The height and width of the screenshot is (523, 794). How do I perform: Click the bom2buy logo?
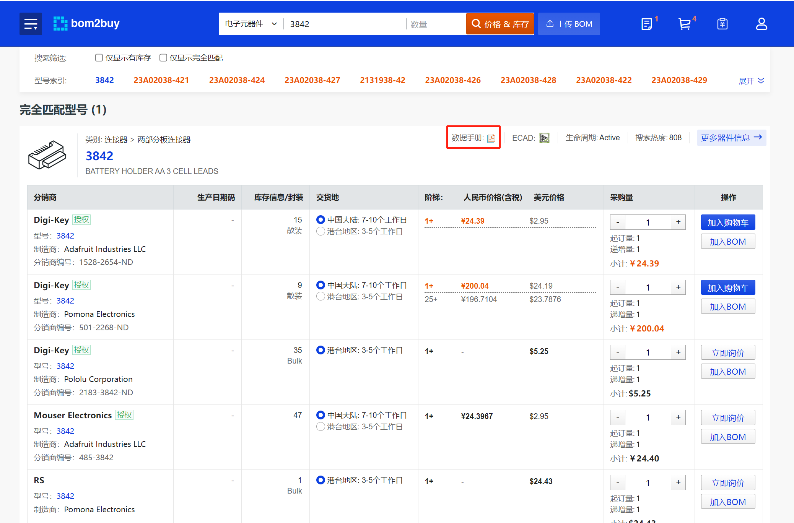86,24
